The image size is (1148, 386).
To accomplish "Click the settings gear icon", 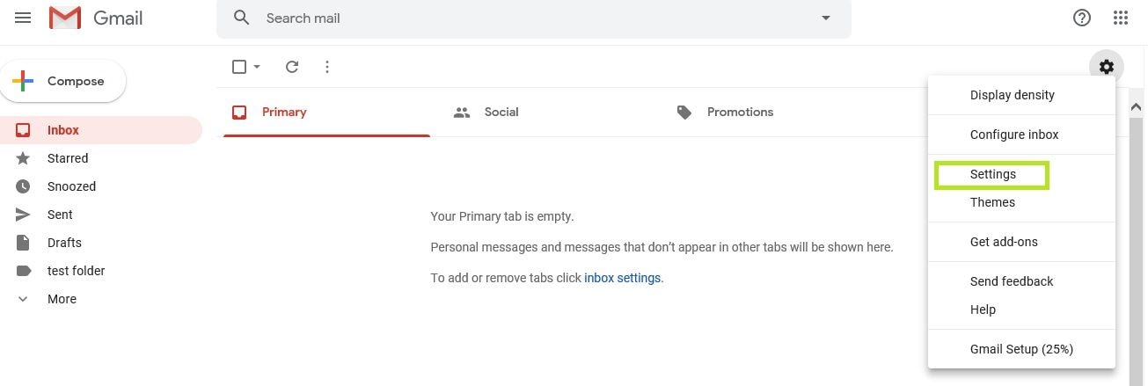I will click(x=1106, y=66).
